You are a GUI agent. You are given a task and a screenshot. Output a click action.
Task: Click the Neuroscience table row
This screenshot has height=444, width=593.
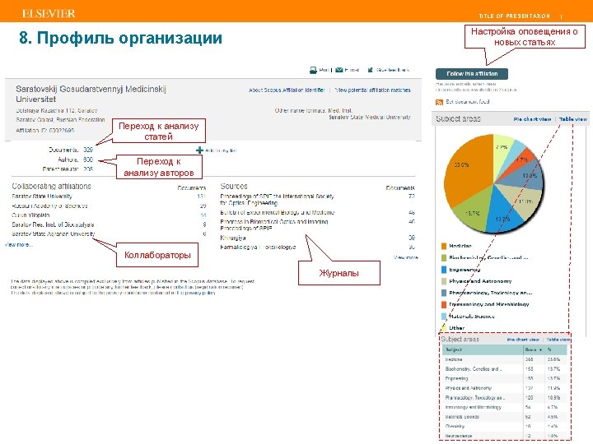[x=505, y=436]
